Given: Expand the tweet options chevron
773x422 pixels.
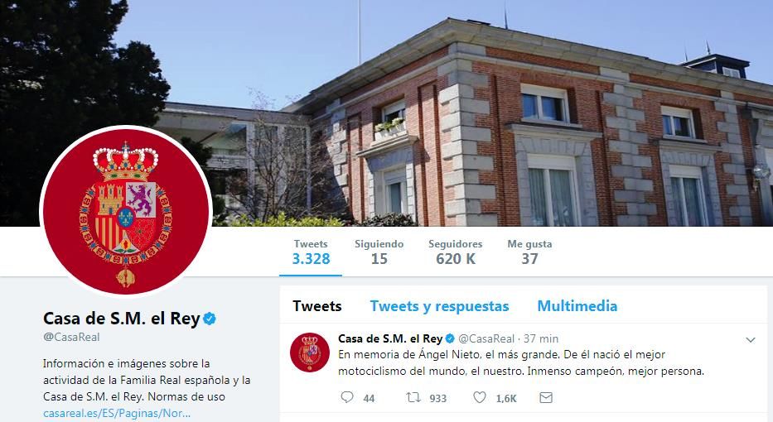Looking at the screenshot, I should [751, 340].
